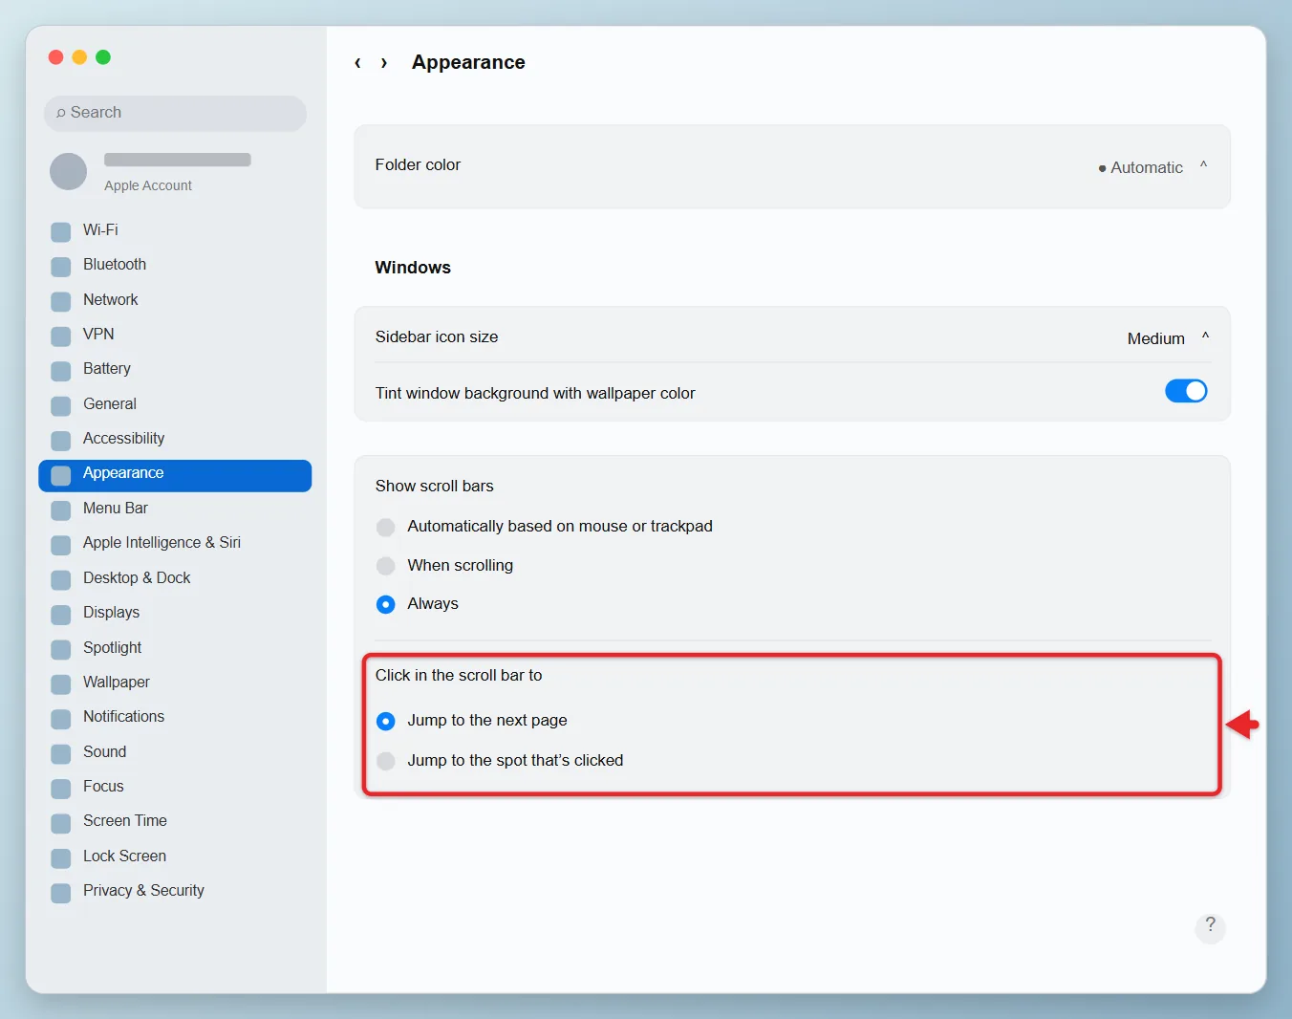
Task: Click the yellow minimize window button
Action: 79,57
